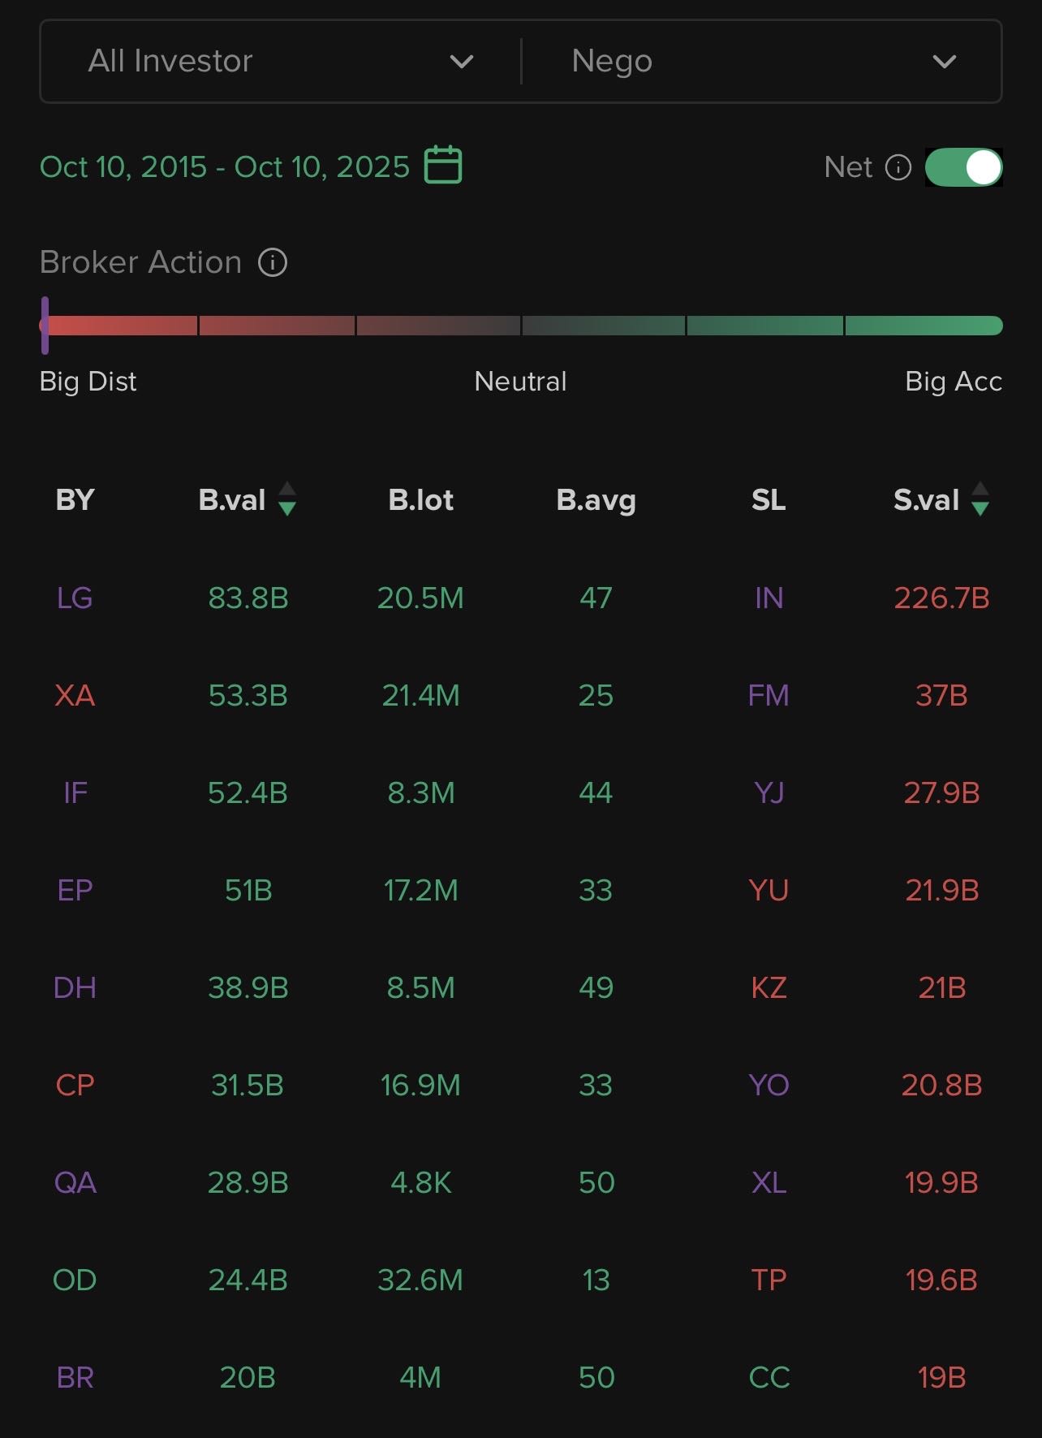The image size is (1042, 1438).
Task: Sort by S.val using arrow icon
Action: tap(980, 499)
